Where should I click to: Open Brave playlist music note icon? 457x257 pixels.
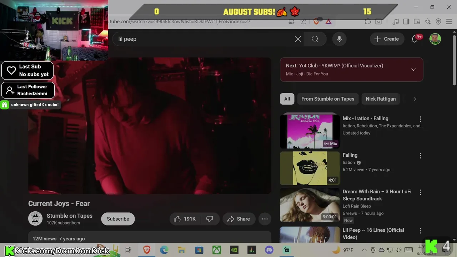click(396, 21)
